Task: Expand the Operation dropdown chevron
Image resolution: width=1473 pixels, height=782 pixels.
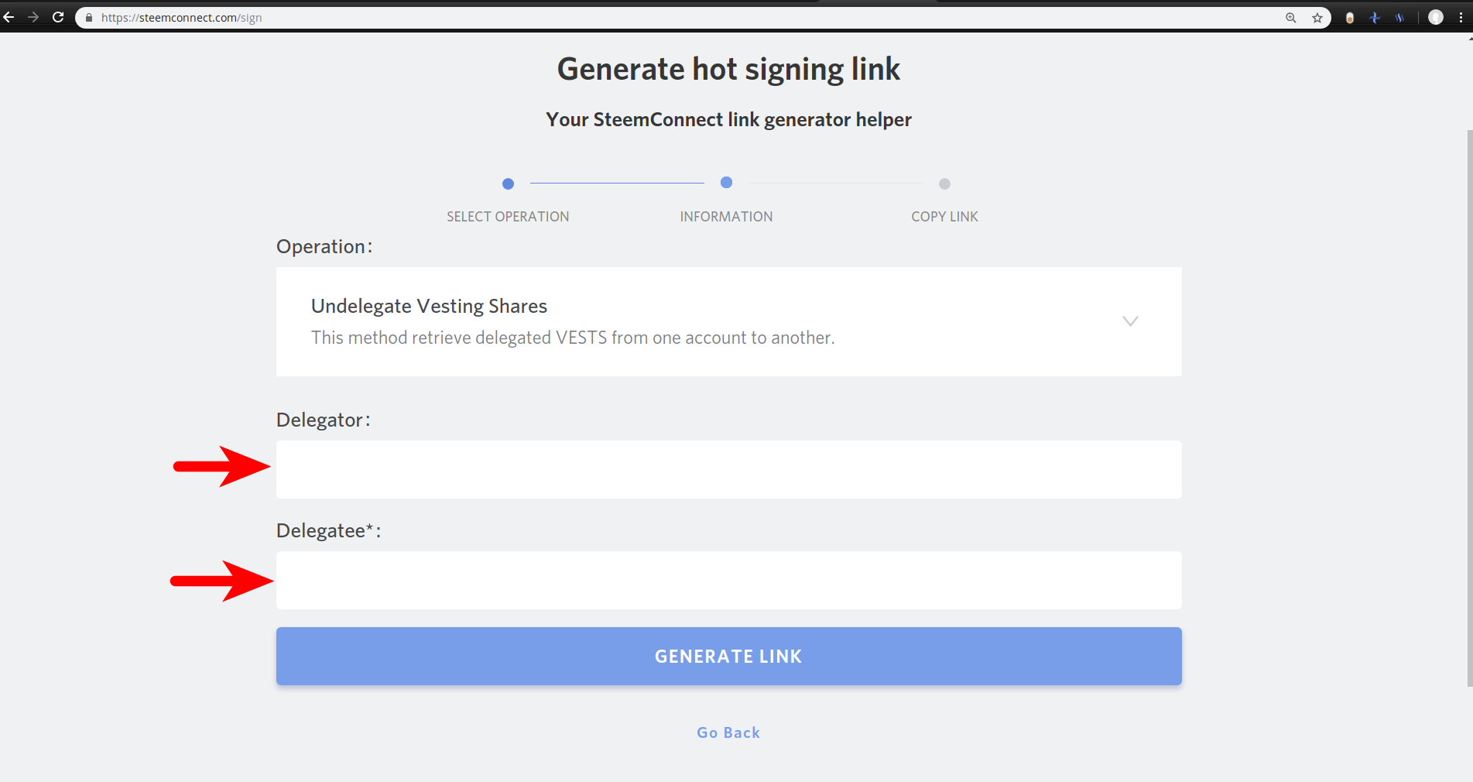Action: (x=1130, y=321)
